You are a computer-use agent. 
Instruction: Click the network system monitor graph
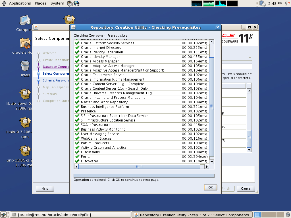coord(220,3)
